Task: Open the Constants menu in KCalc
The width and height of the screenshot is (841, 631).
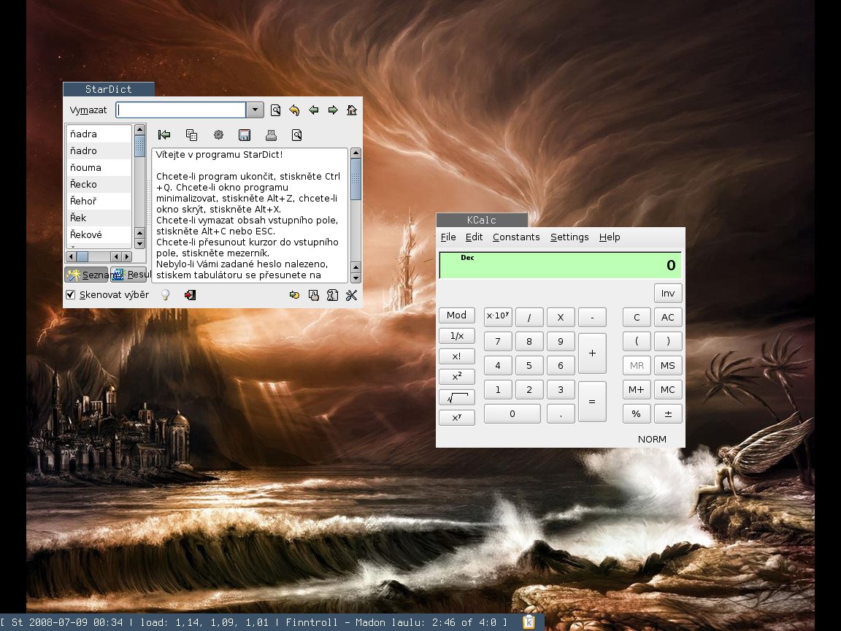Action: coord(516,237)
